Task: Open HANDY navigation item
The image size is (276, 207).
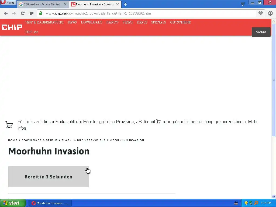Action: (112, 22)
